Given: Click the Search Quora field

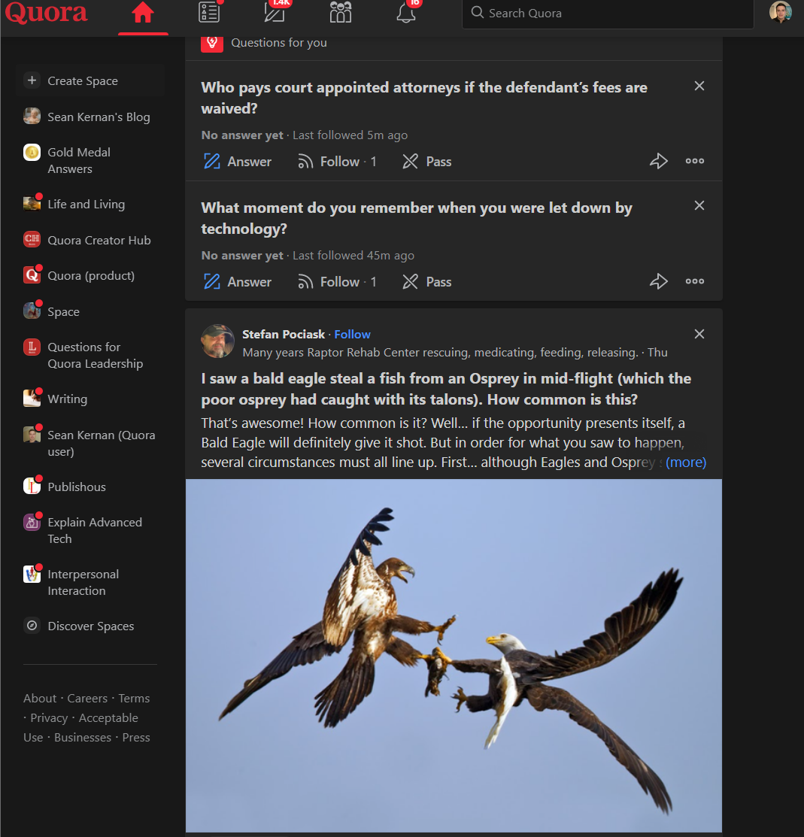Looking at the screenshot, I should (x=608, y=14).
